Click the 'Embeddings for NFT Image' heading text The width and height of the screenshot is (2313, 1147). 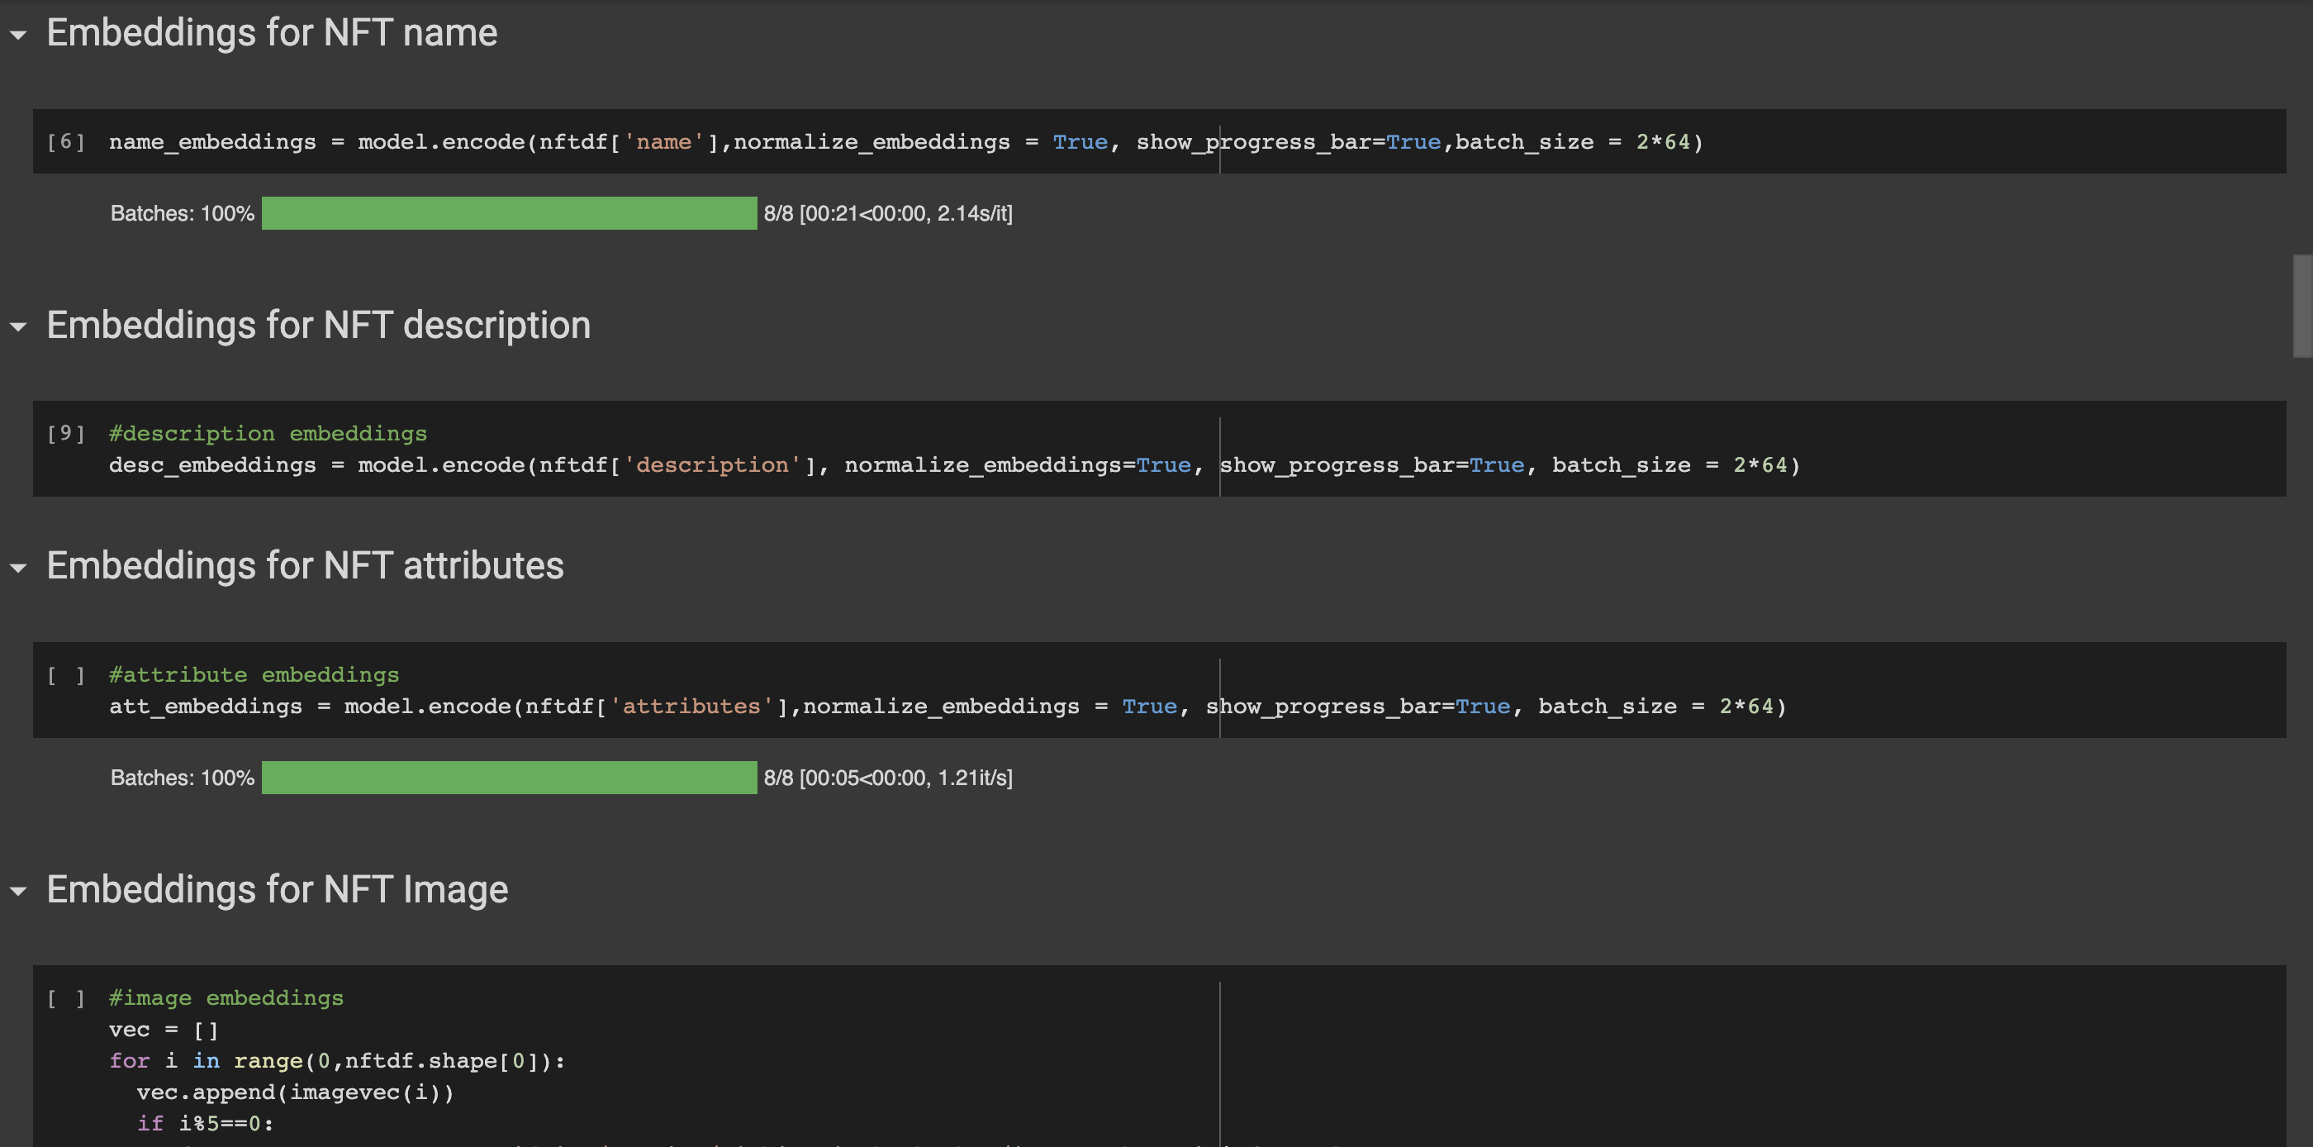[x=277, y=889]
